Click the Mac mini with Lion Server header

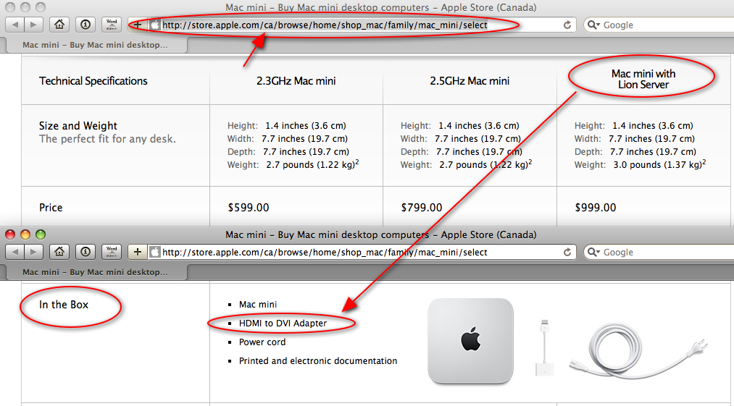(643, 79)
